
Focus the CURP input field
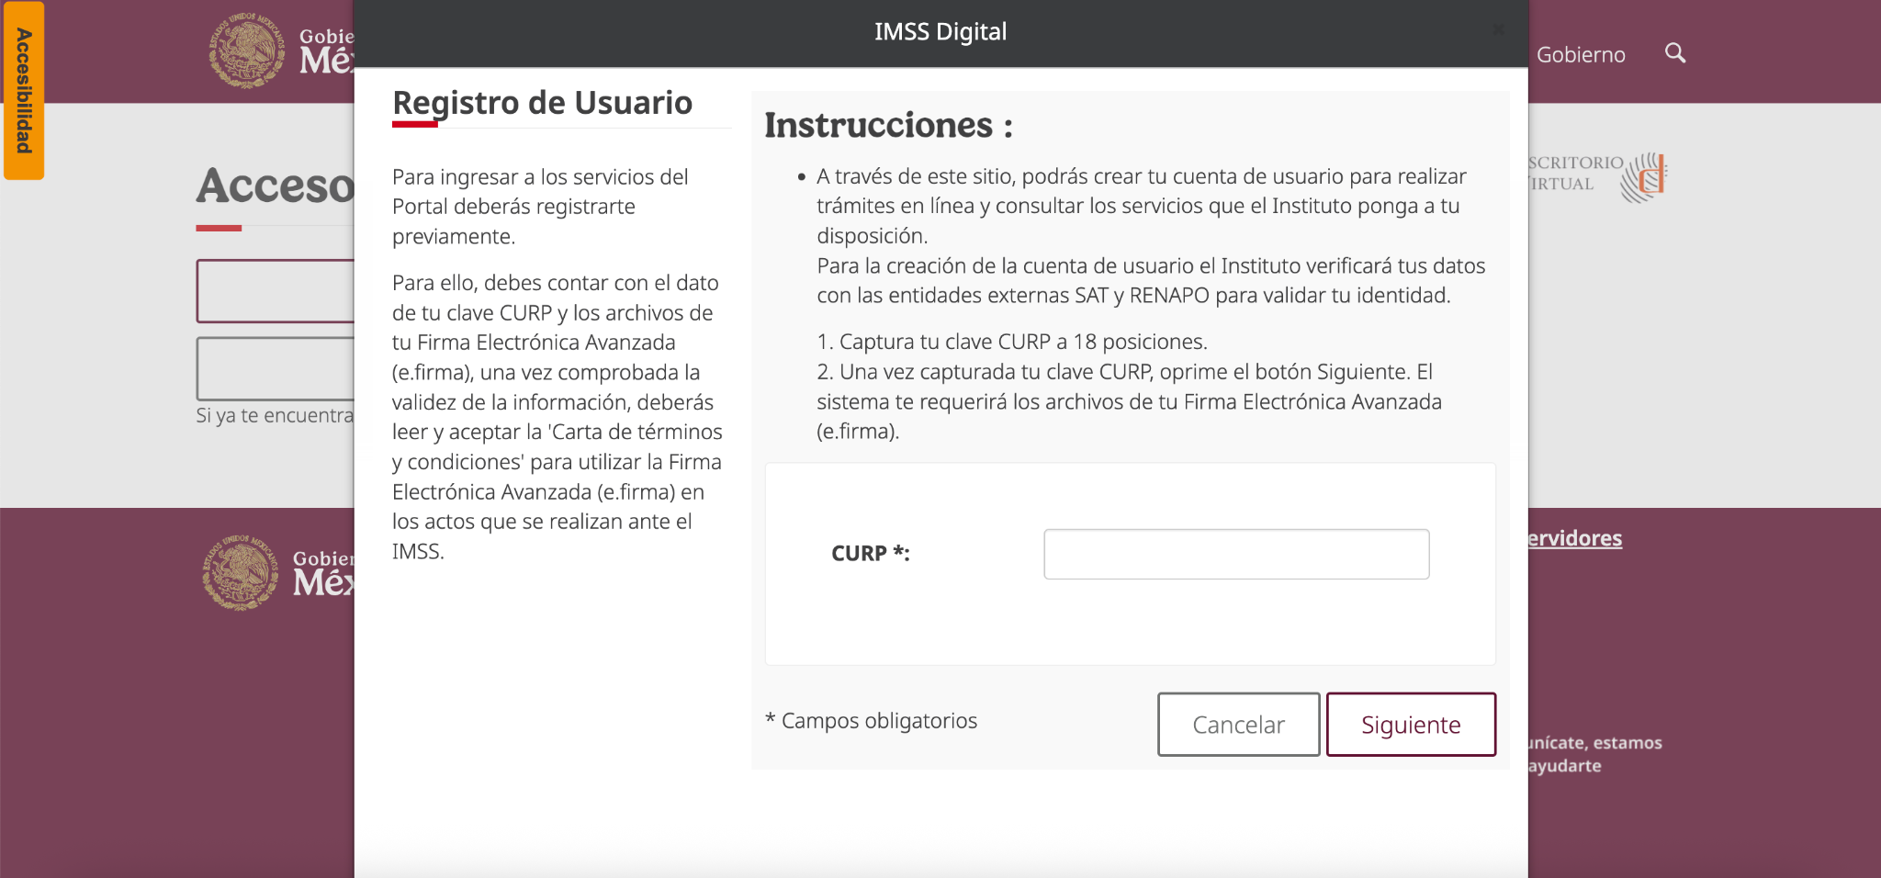point(1236,554)
